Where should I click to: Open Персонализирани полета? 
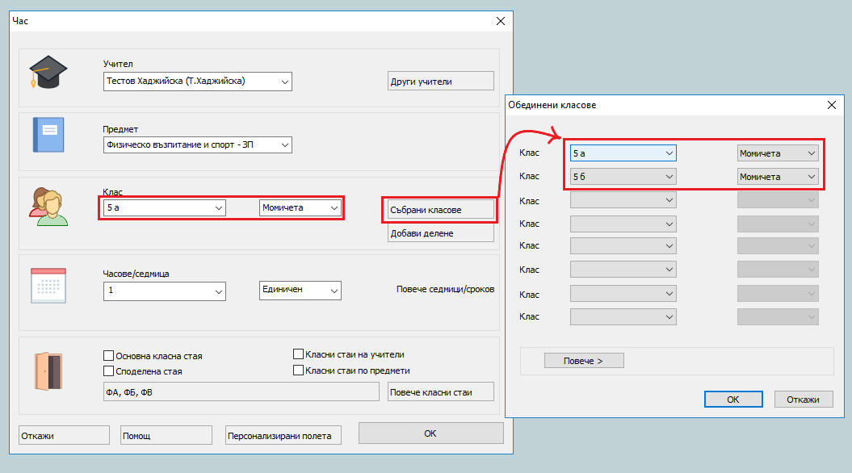pos(283,436)
